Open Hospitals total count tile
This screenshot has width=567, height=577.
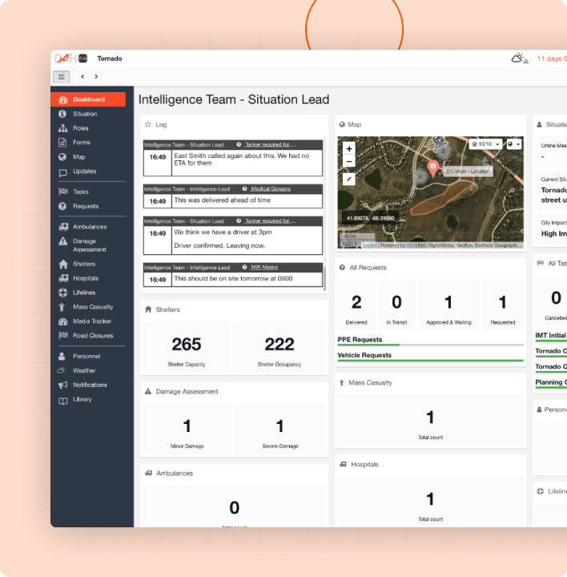tap(430, 502)
